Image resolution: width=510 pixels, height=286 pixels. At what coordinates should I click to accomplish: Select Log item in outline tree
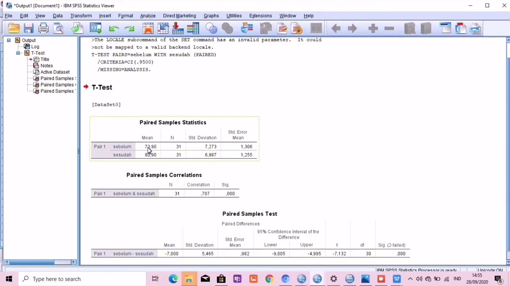[35, 46]
